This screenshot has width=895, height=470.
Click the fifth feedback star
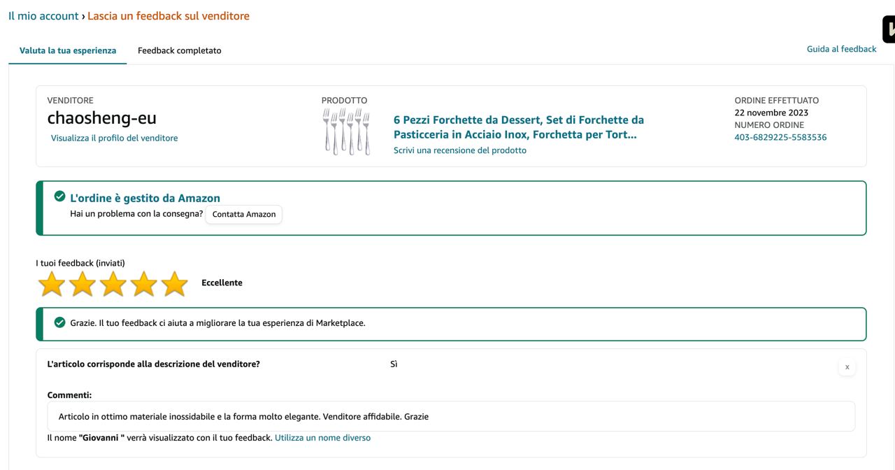pyautogui.click(x=174, y=284)
